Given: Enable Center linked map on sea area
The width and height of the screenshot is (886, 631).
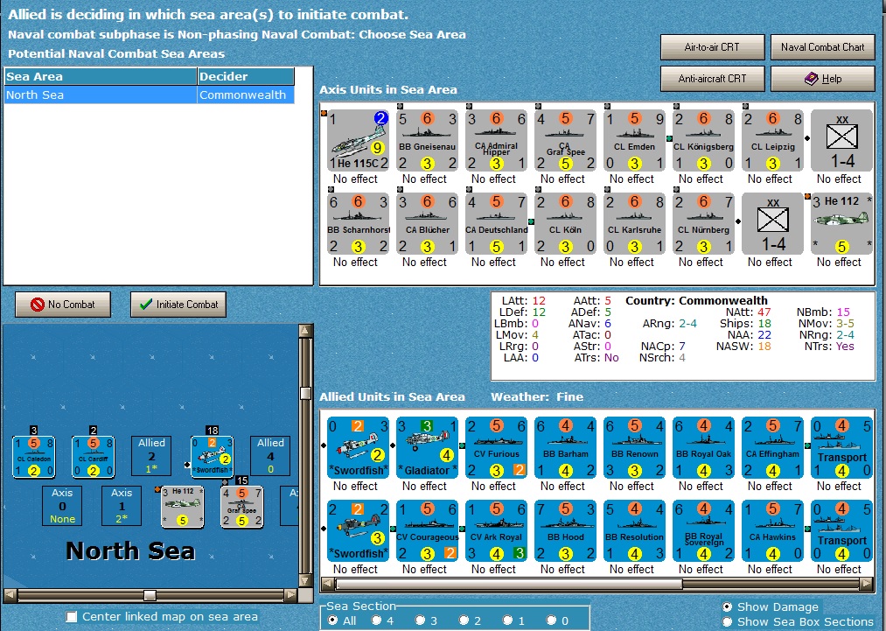Looking at the screenshot, I should coord(72,617).
